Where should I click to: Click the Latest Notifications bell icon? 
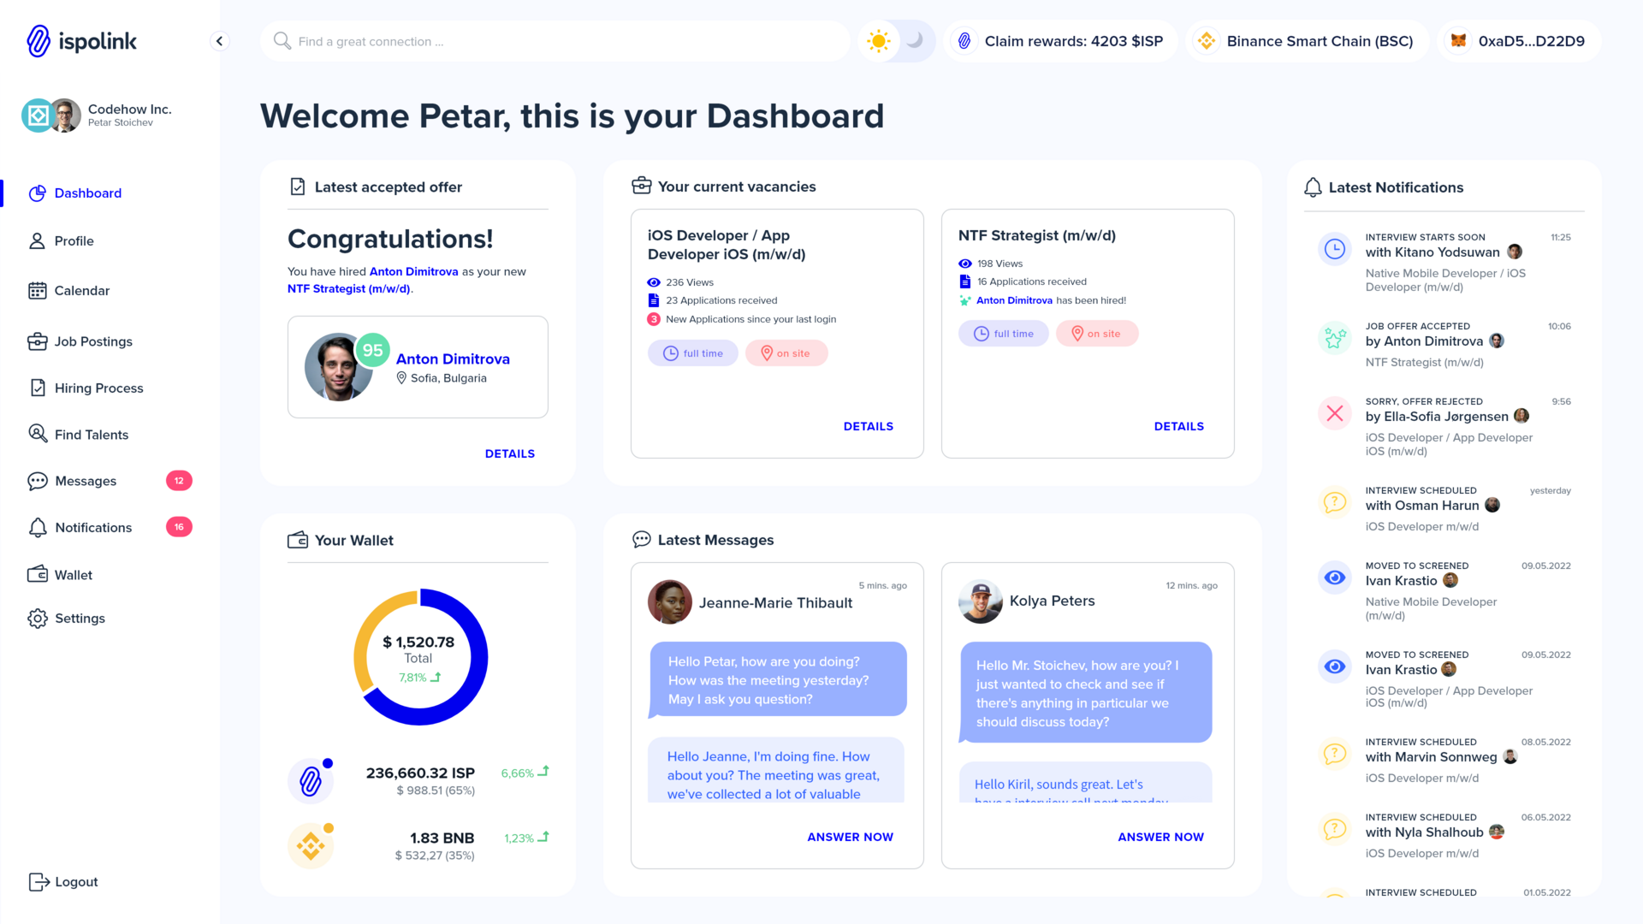[1312, 187]
